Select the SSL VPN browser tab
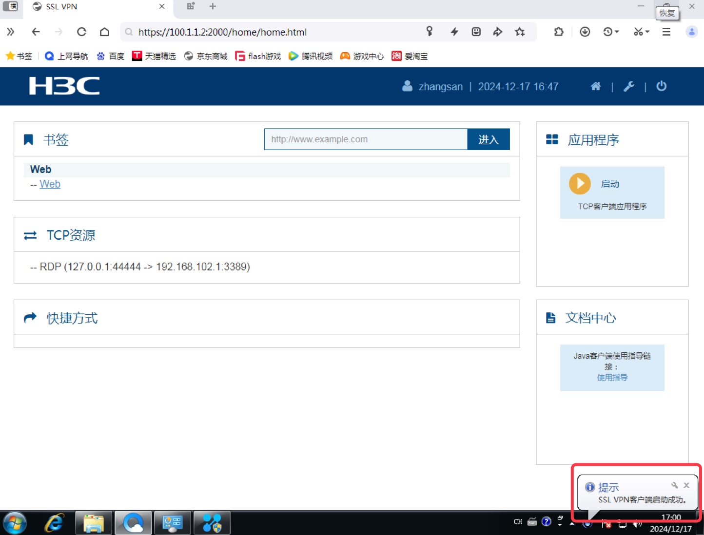Screen dimensions: 704x535 point(98,7)
